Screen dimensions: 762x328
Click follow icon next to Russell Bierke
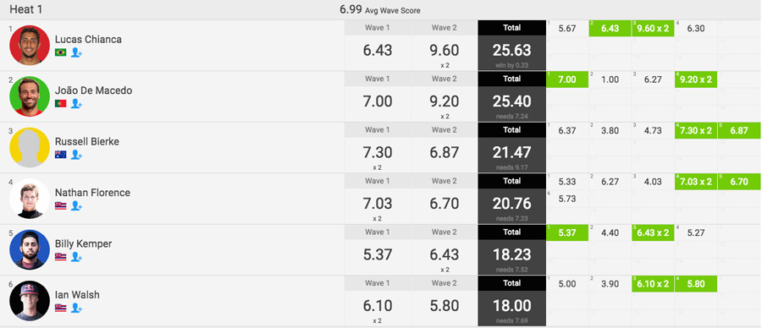[x=76, y=155]
